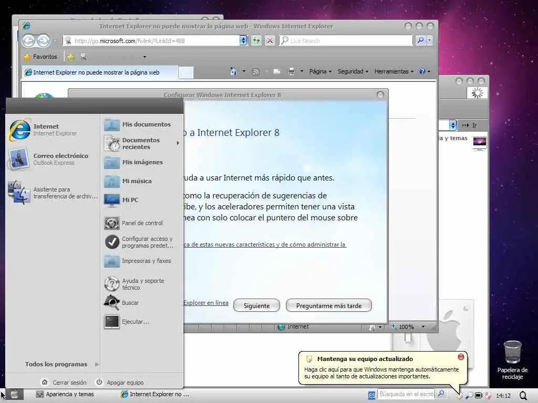Viewport: 538px width, 403px height.
Task: Select the IE cannot display page tab
Action: 100,72
